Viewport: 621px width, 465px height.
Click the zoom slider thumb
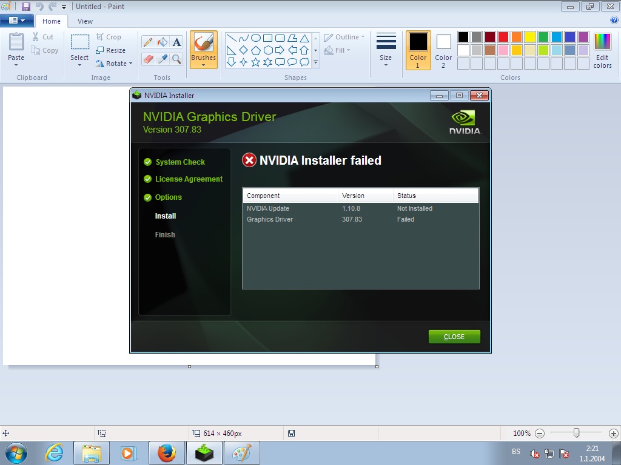tap(577, 433)
